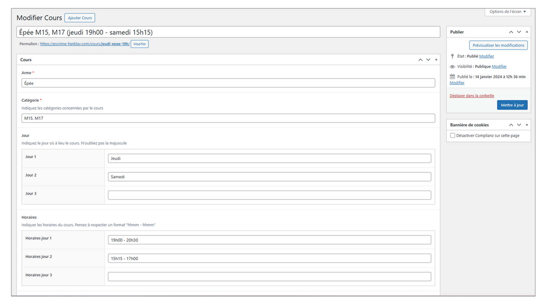Click Modifier button next to permalink

click(x=139, y=44)
